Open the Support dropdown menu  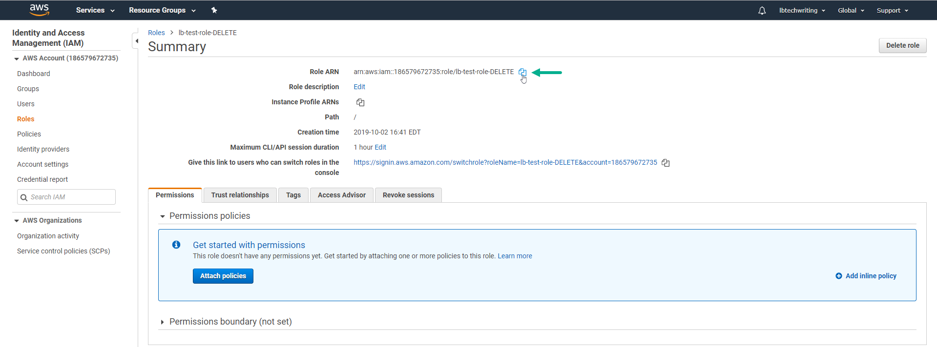[x=892, y=10]
